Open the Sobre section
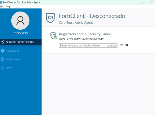The height and width of the screenshot is (115, 155). click(x=21, y=68)
